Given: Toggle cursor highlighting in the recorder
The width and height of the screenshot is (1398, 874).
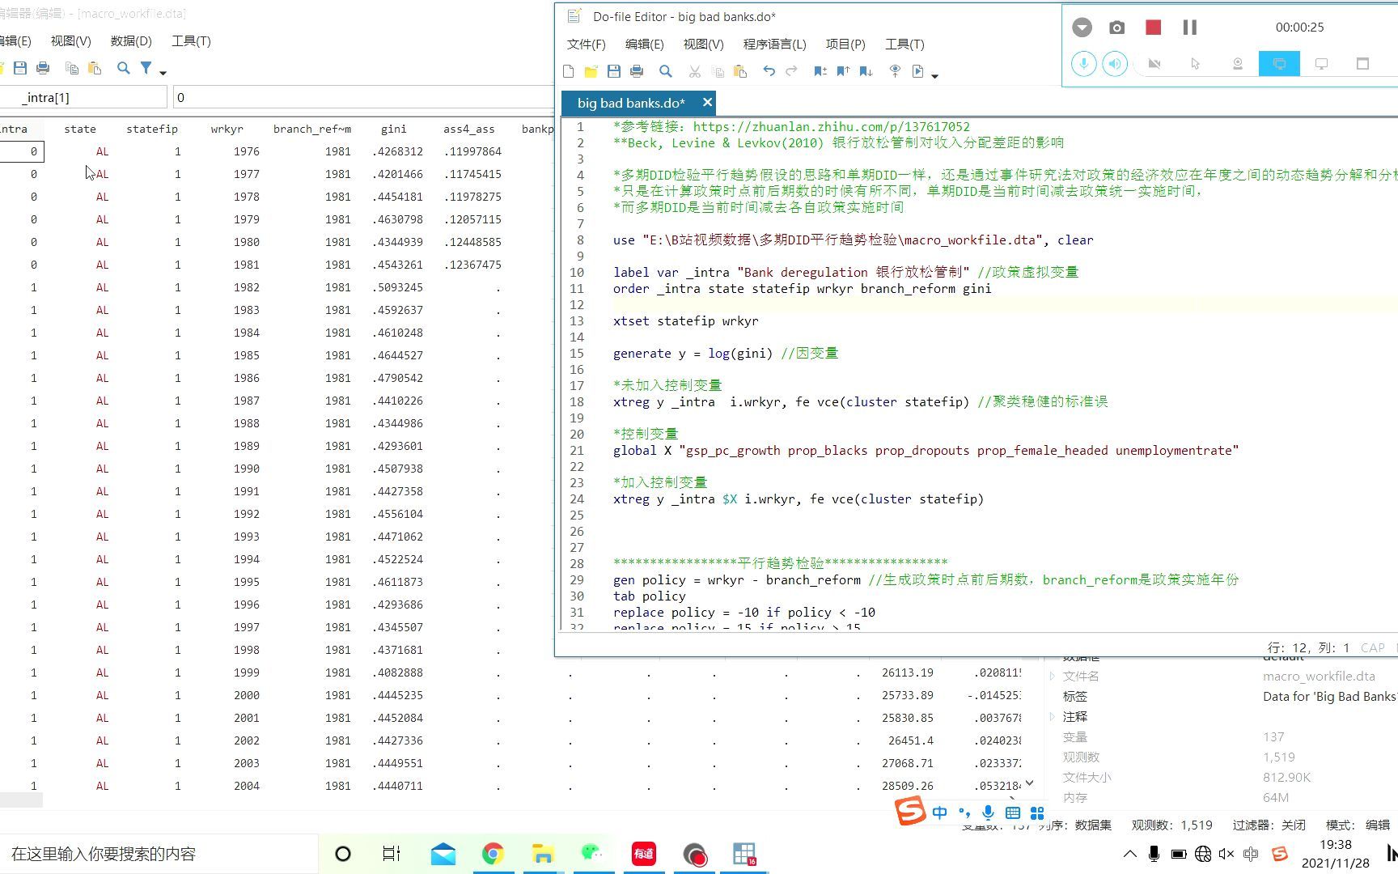Looking at the screenshot, I should tap(1195, 63).
